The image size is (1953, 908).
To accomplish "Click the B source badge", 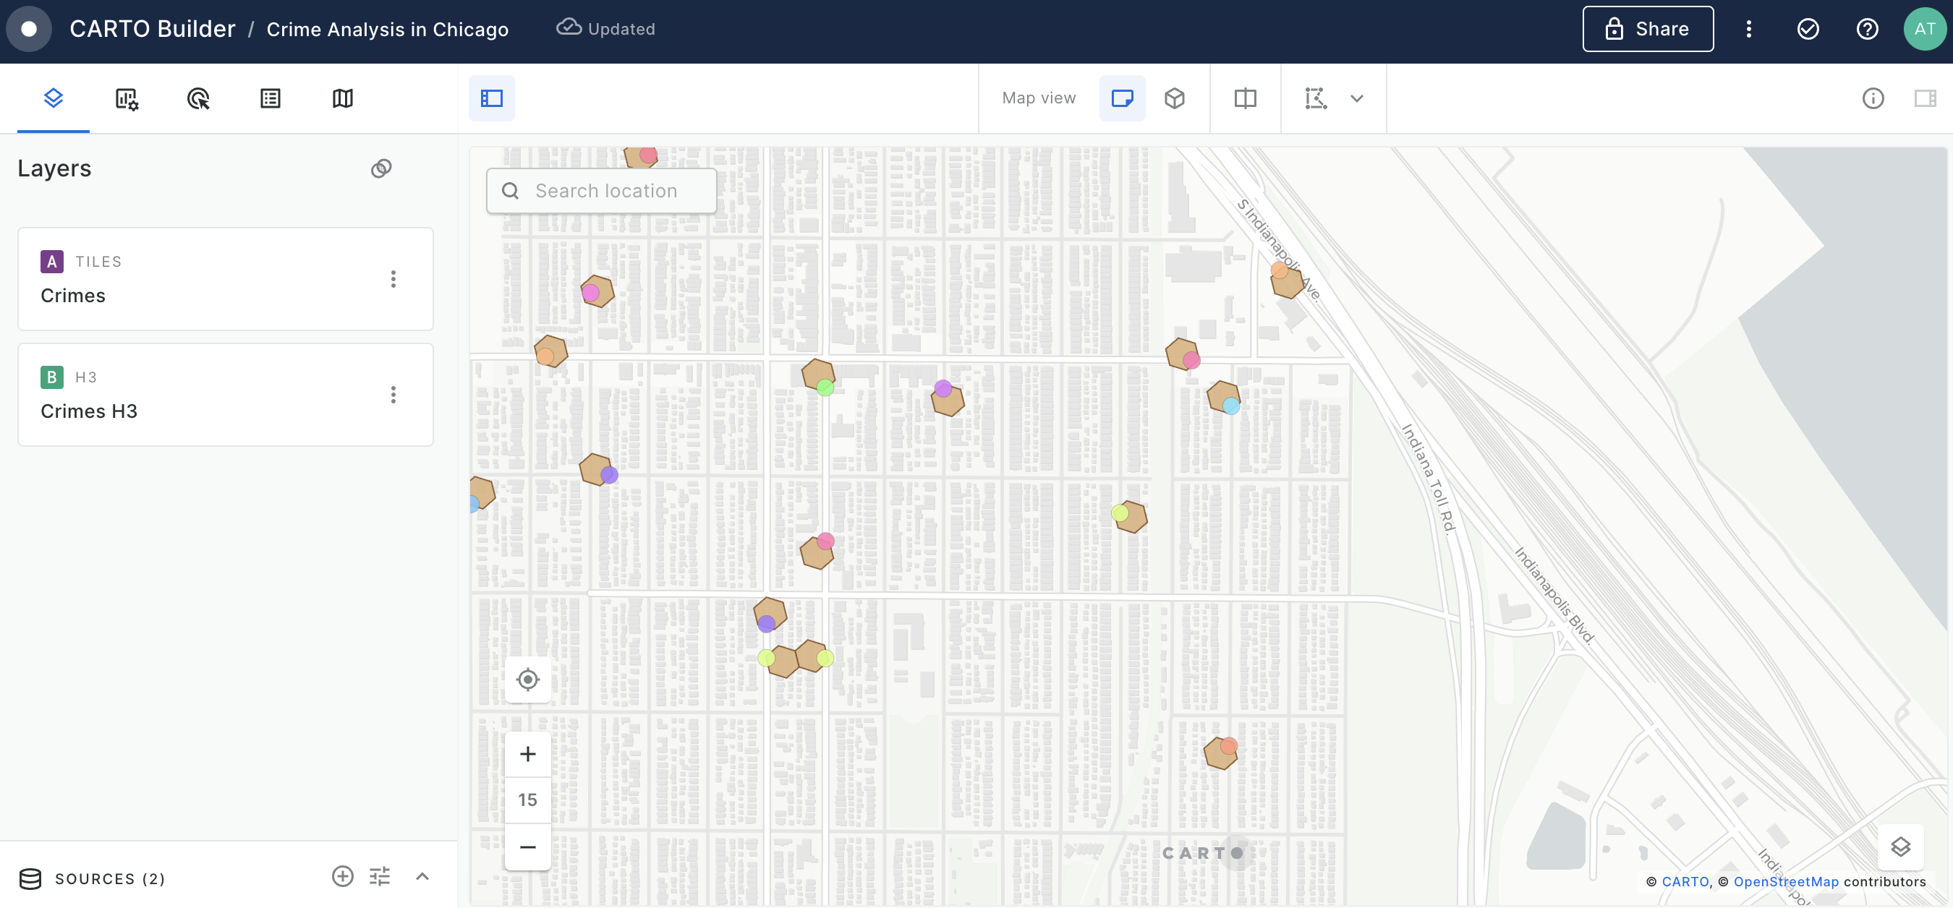I will pyautogui.click(x=51, y=377).
